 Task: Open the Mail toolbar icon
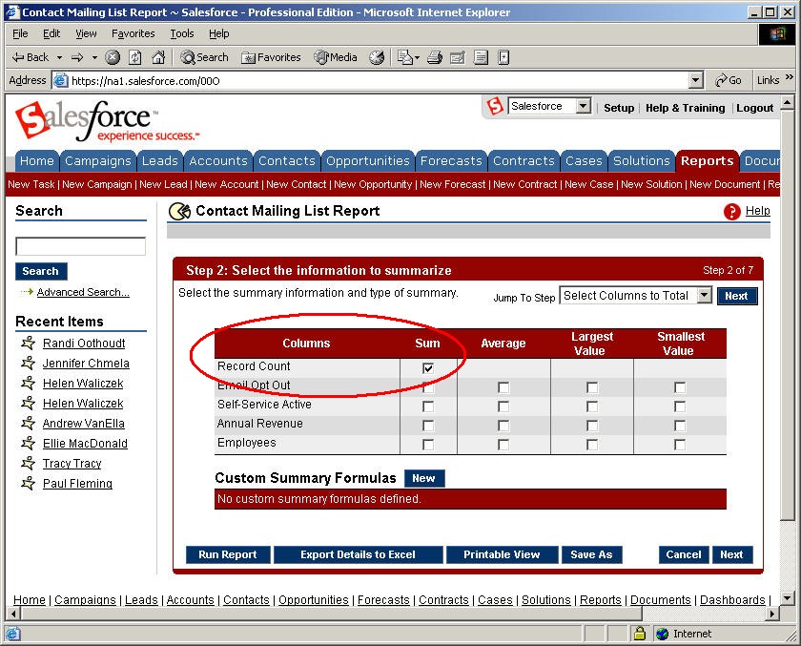tap(404, 57)
